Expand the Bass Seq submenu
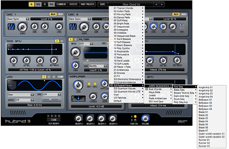 tap(185, 90)
